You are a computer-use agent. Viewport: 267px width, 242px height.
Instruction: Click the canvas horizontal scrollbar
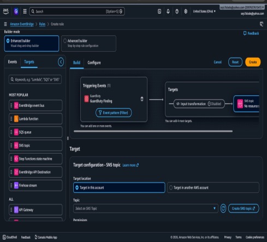point(153,131)
